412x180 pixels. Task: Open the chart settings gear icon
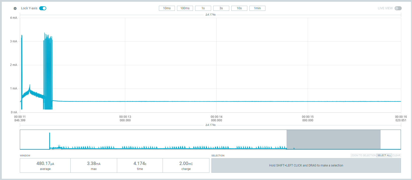click(15, 9)
